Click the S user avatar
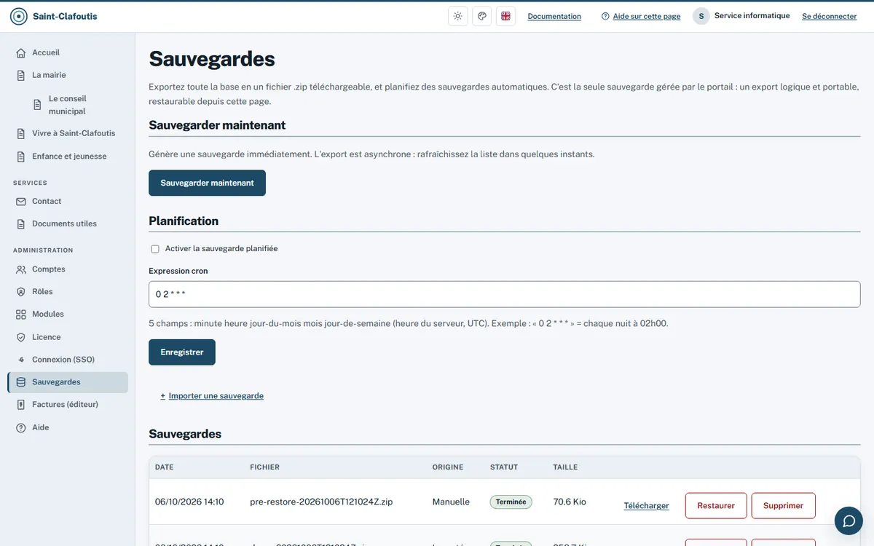This screenshot has width=874, height=546. point(701,16)
